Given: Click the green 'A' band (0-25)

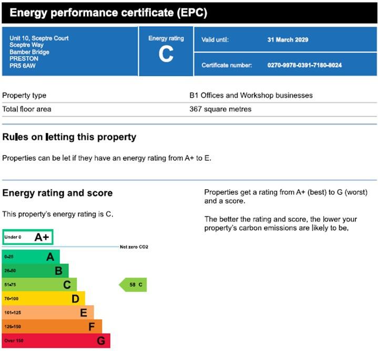Looking at the screenshot, I should (x=31, y=257).
